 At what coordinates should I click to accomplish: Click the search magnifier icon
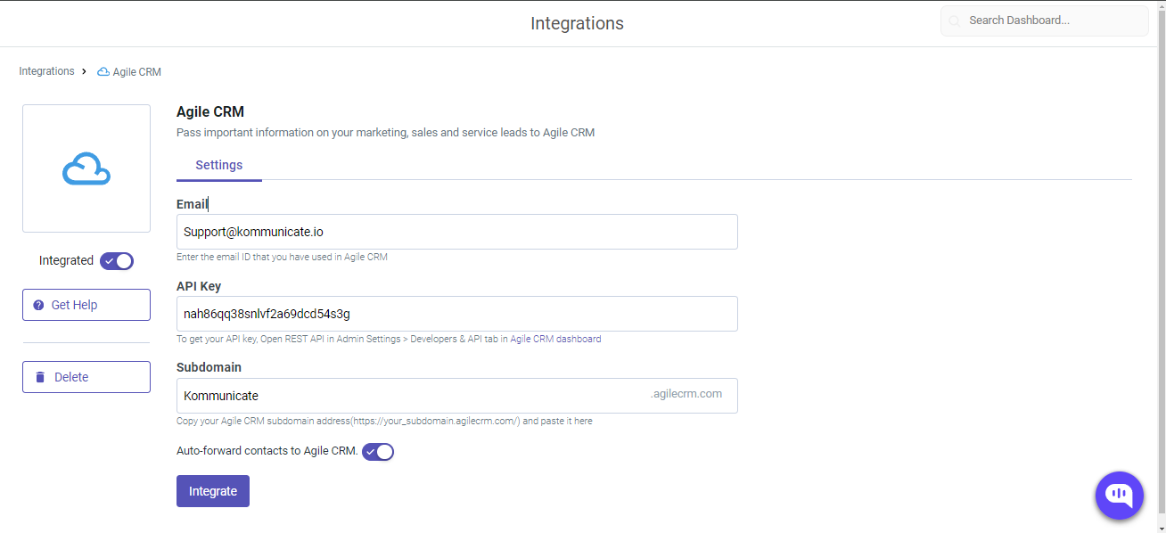click(x=955, y=20)
